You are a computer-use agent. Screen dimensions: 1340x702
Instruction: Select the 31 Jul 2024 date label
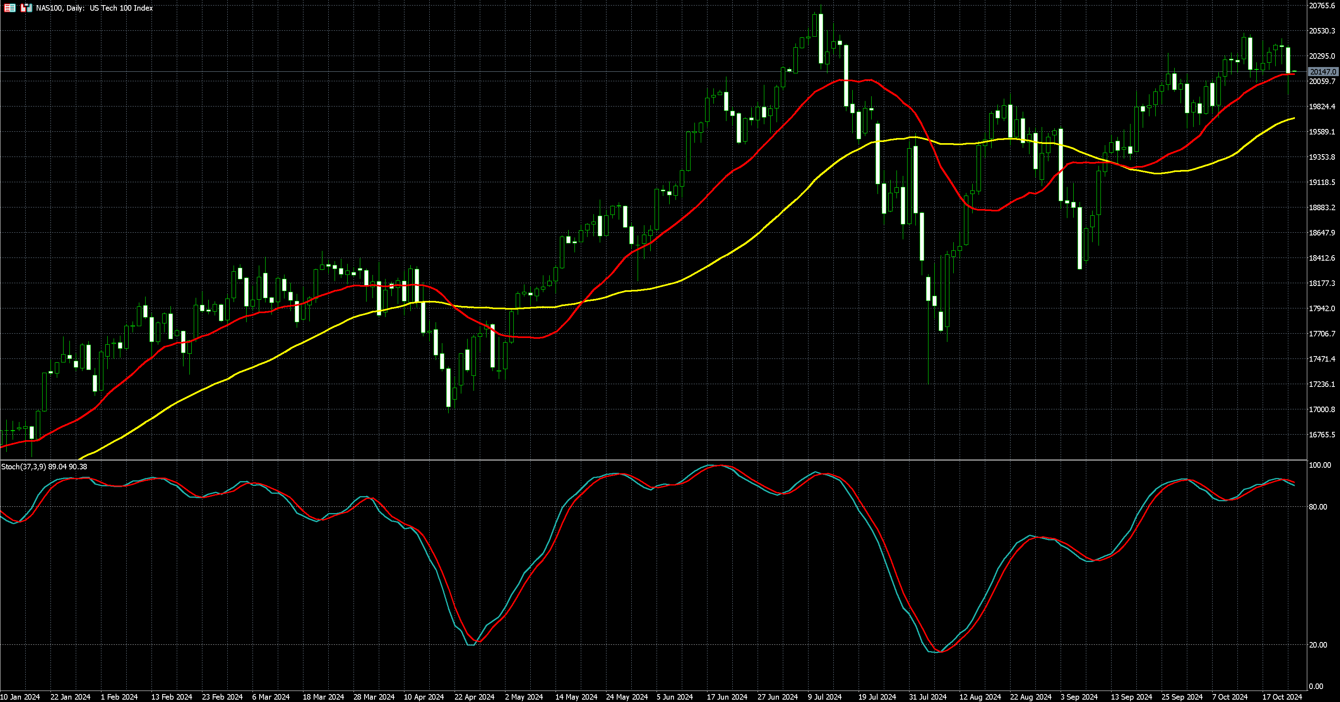pos(928,697)
